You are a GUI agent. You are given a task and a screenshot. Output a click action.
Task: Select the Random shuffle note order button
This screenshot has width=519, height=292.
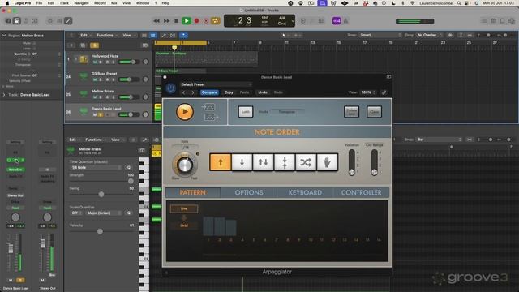[306, 162]
